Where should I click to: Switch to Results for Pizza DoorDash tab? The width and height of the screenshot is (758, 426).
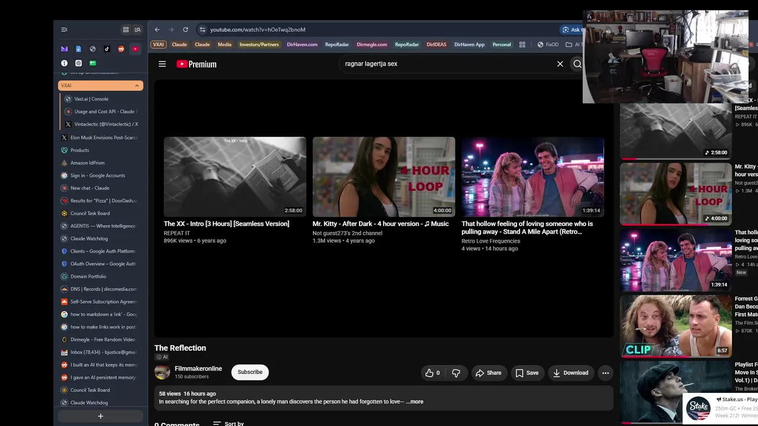point(100,201)
